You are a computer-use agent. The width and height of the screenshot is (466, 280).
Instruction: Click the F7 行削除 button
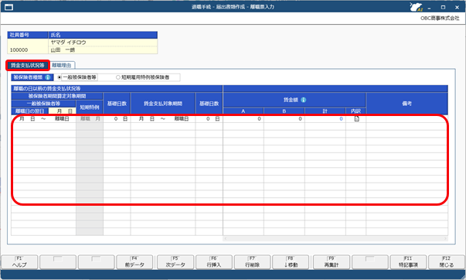point(252,262)
